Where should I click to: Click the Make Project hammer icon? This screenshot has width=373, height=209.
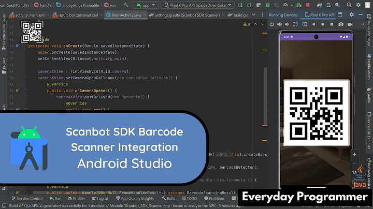pyautogui.click(x=126, y=5)
